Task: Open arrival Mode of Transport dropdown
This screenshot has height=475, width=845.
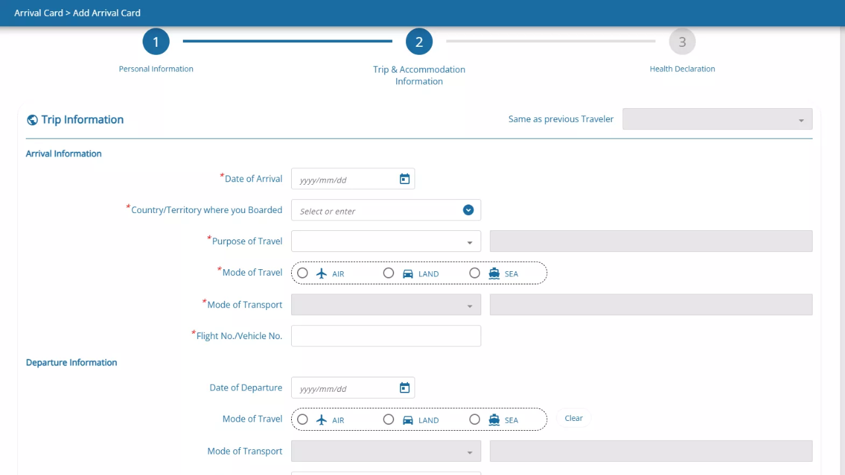Action: coord(386,305)
